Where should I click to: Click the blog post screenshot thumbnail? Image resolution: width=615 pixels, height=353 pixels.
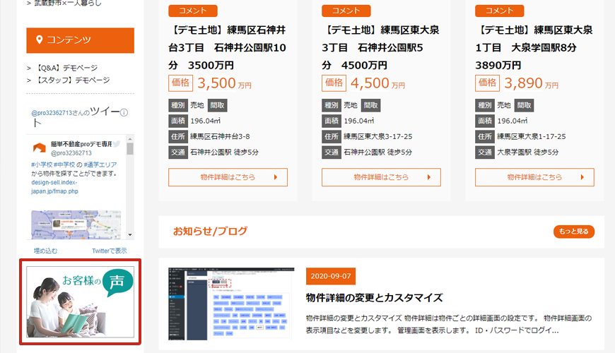click(231, 304)
